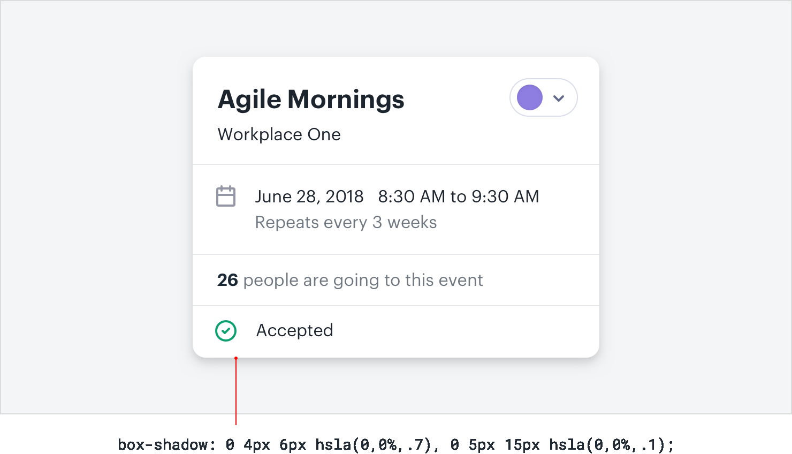Click the bold 26 attendee count
This screenshot has height=454, width=792.
pos(227,280)
